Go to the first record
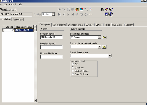Viewport: 147px width, 105px height. tap(59, 14)
